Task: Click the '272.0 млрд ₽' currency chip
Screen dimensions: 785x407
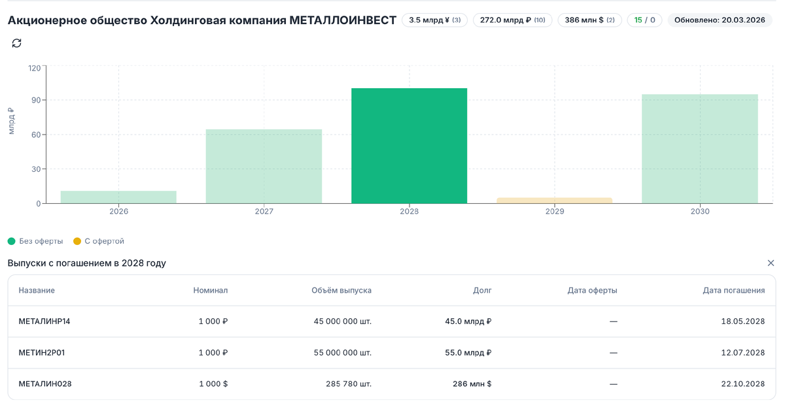Action: pos(512,20)
